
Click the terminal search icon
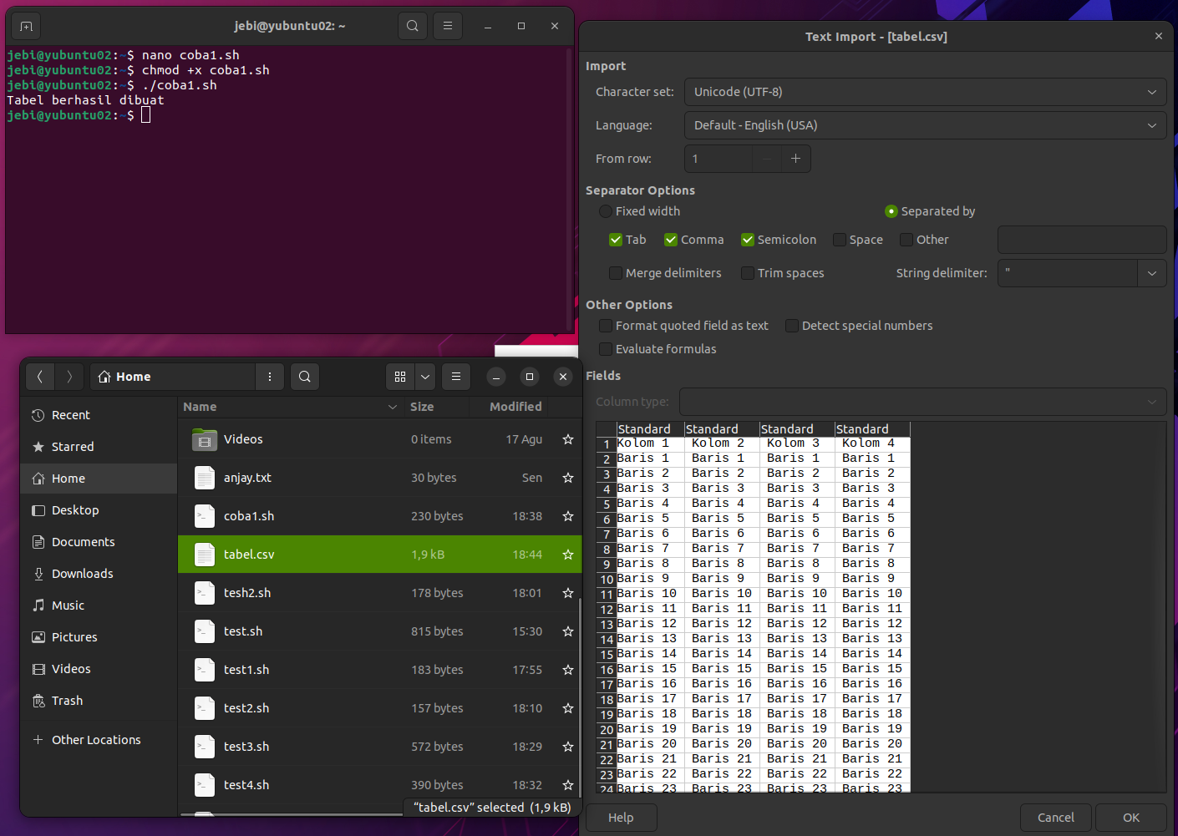coord(413,26)
